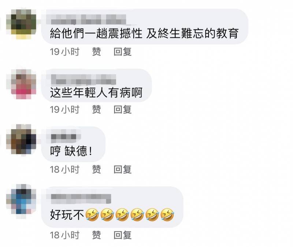Like the 好玩不 comment
293x247 pixels.
click(96, 235)
